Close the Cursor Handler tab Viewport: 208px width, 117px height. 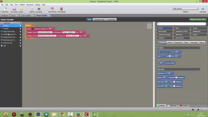point(34,16)
